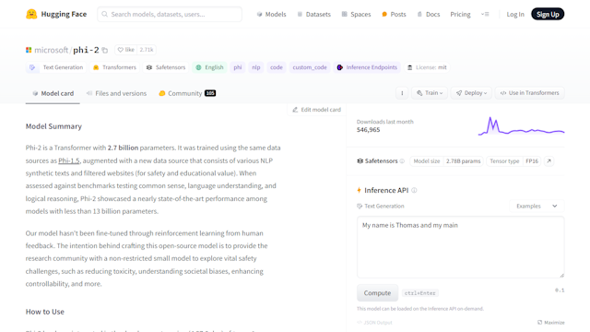This screenshot has width=590, height=332.
Task: Click the Compute button
Action: click(377, 293)
